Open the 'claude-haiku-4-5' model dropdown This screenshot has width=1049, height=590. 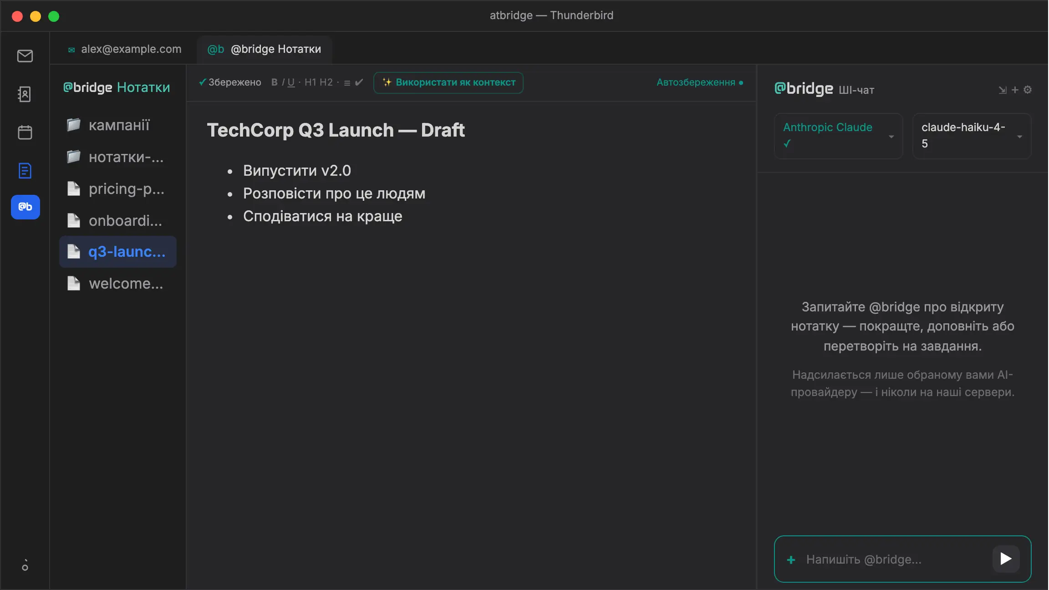(x=972, y=136)
